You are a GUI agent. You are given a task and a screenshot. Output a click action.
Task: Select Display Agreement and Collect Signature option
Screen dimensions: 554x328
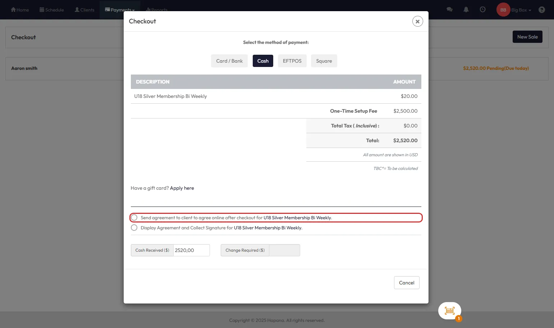tap(134, 228)
